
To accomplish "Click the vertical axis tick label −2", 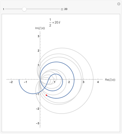I will point(38,109).
